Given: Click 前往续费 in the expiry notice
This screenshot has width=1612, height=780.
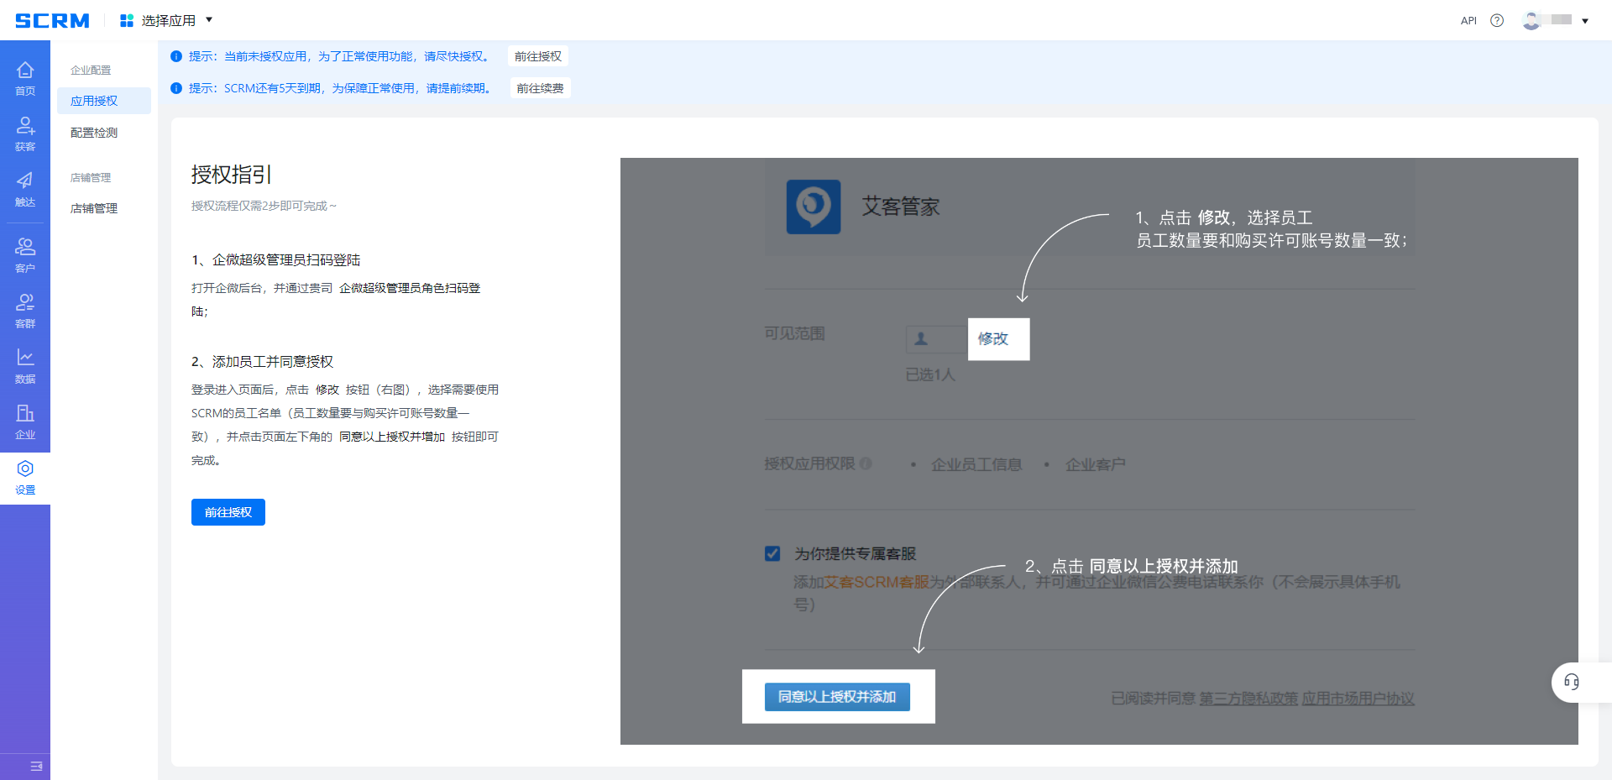Looking at the screenshot, I should [540, 88].
